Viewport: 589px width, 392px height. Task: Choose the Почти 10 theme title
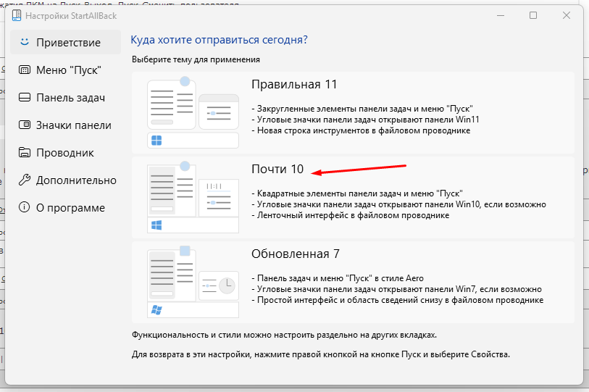277,169
